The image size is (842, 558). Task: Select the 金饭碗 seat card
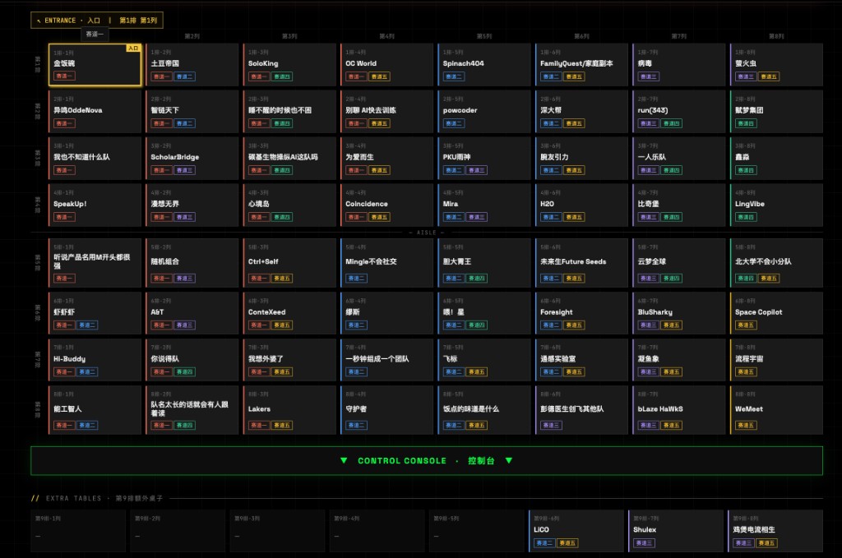point(95,65)
